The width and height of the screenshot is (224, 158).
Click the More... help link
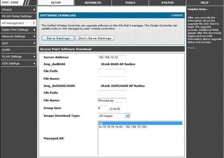[192, 48]
